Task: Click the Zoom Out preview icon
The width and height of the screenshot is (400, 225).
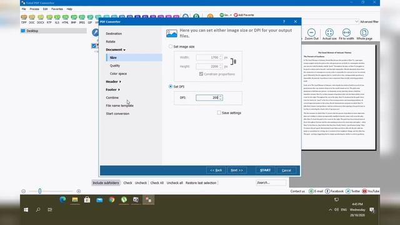Action: [x=311, y=34]
